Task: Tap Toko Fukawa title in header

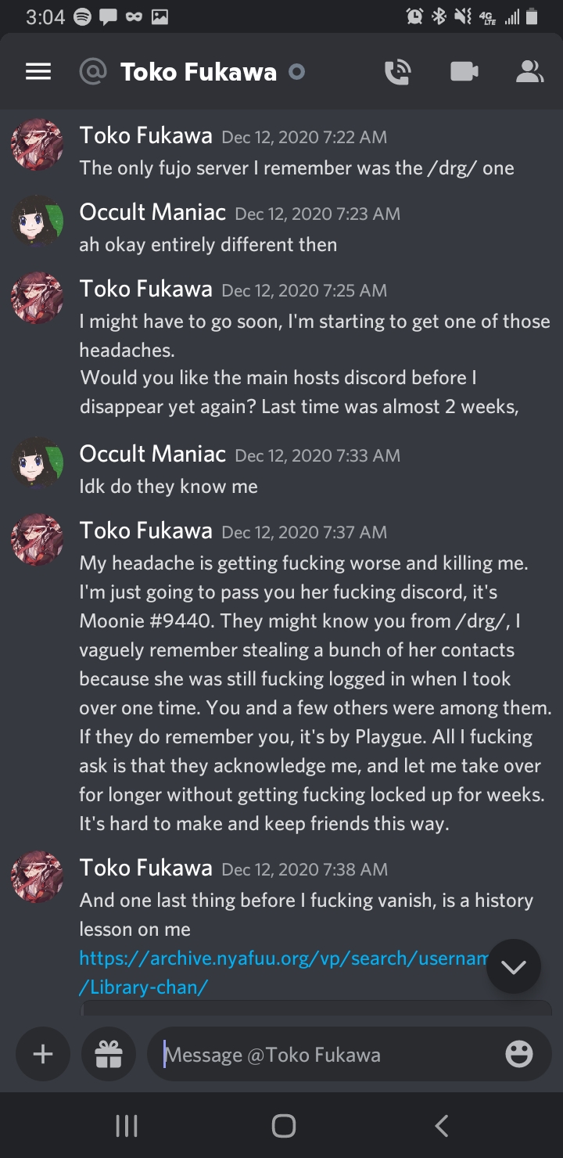Action: click(199, 73)
